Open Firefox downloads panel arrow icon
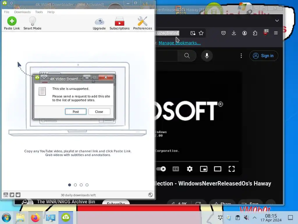 click(x=234, y=33)
